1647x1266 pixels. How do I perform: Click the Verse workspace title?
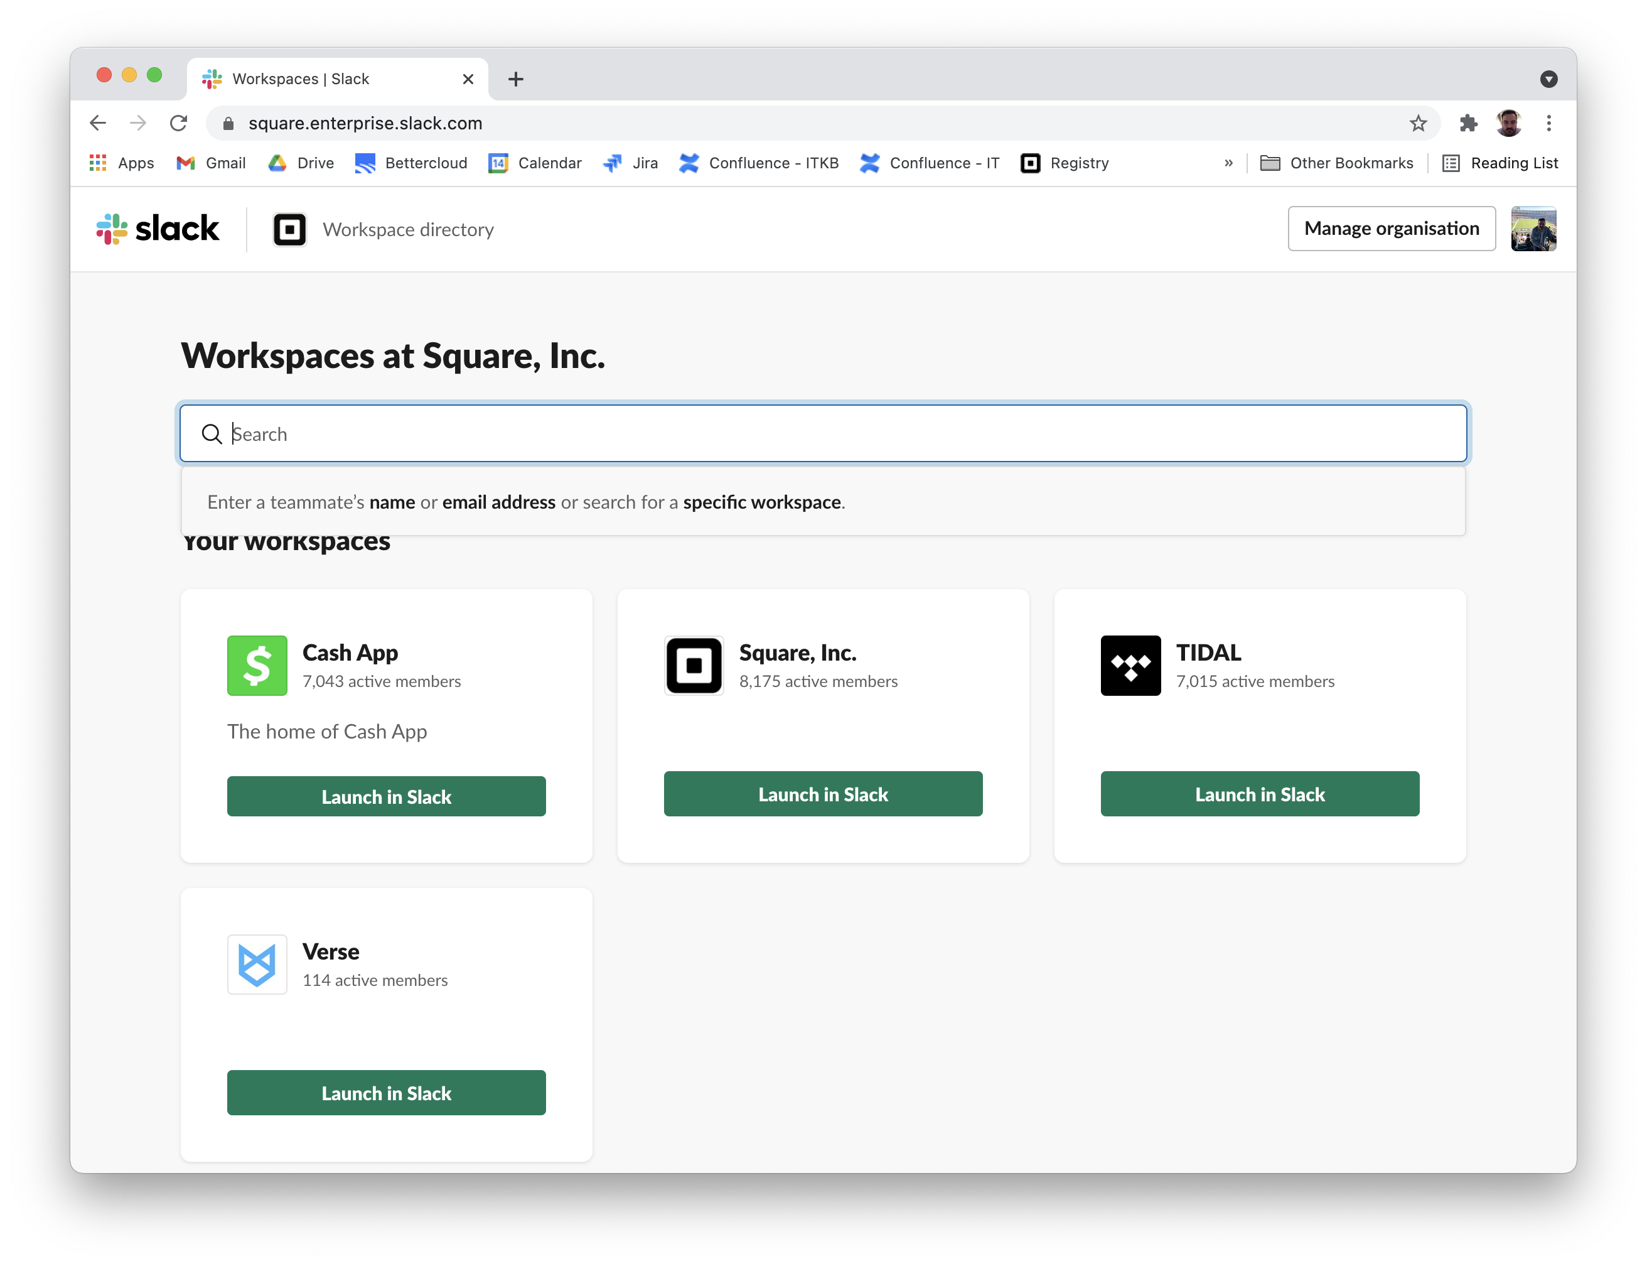tap(331, 952)
